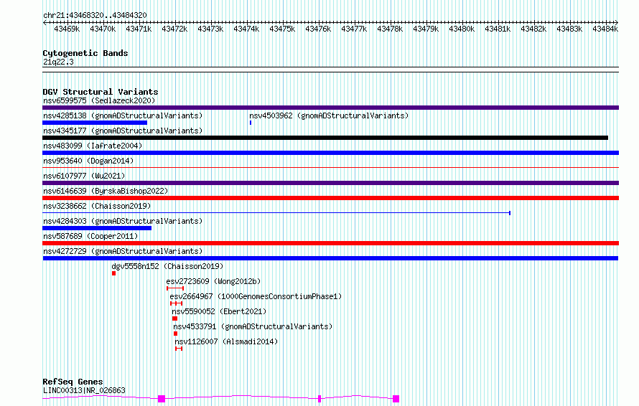Select the blue nsv4284303 variant bar

click(x=97, y=228)
